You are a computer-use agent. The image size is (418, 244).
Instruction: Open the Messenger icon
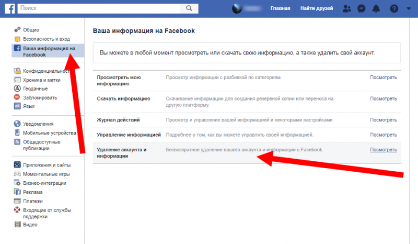click(x=361, y=8)
